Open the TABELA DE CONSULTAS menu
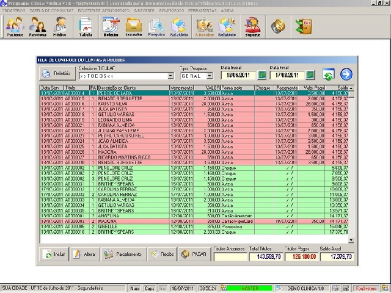 tap(51, 11)
